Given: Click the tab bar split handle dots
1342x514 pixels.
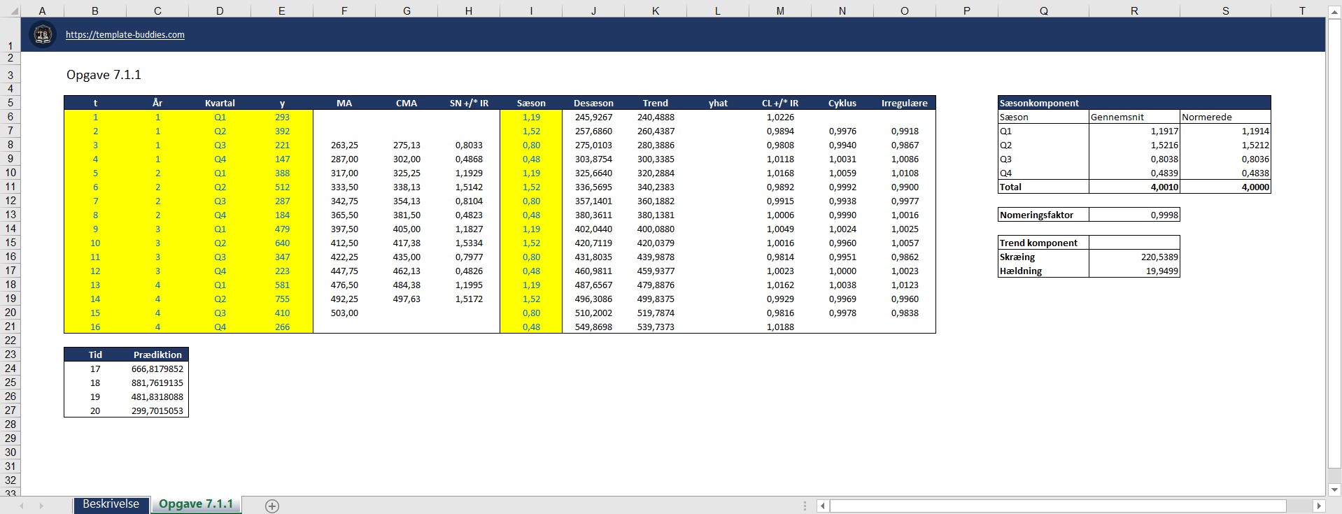Looking at the screenshot, I should (805, 506).
